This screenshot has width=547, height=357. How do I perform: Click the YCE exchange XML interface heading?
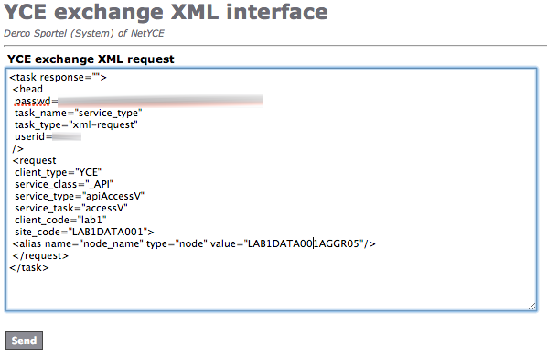pos(166,12)
